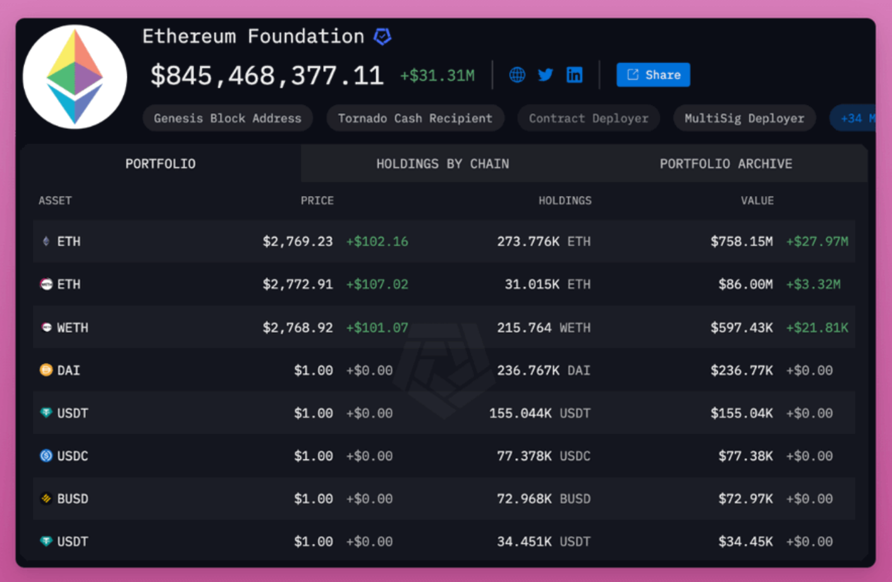Click the +$101.07 price change
892x582 pixels.
[x=377, y=327]
